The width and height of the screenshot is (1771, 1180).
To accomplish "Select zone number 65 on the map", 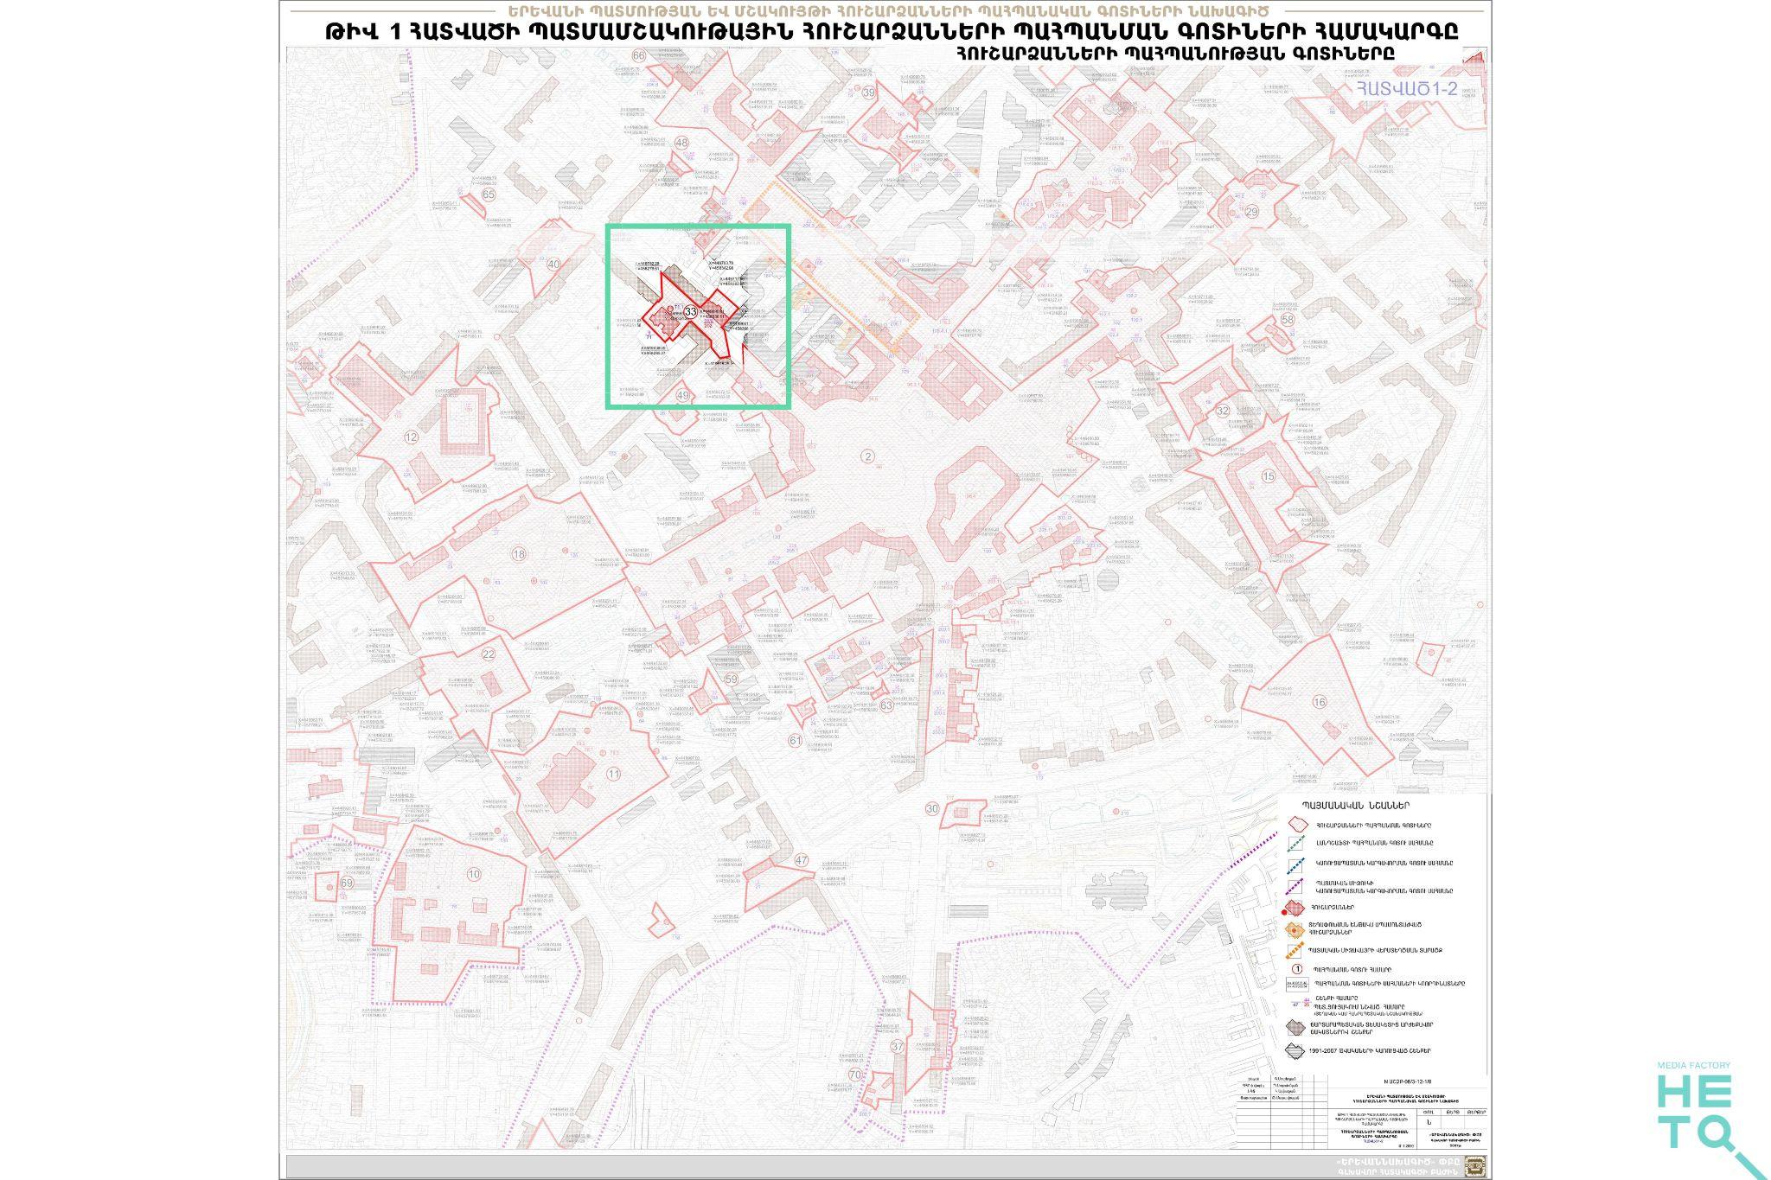I will (x=489, y=195).
